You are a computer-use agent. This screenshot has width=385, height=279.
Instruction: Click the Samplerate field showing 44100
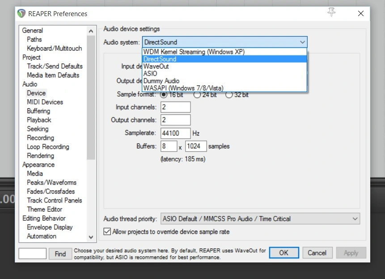176,133
